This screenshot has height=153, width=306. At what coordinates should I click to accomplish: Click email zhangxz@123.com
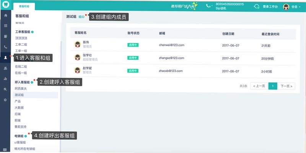171,58
